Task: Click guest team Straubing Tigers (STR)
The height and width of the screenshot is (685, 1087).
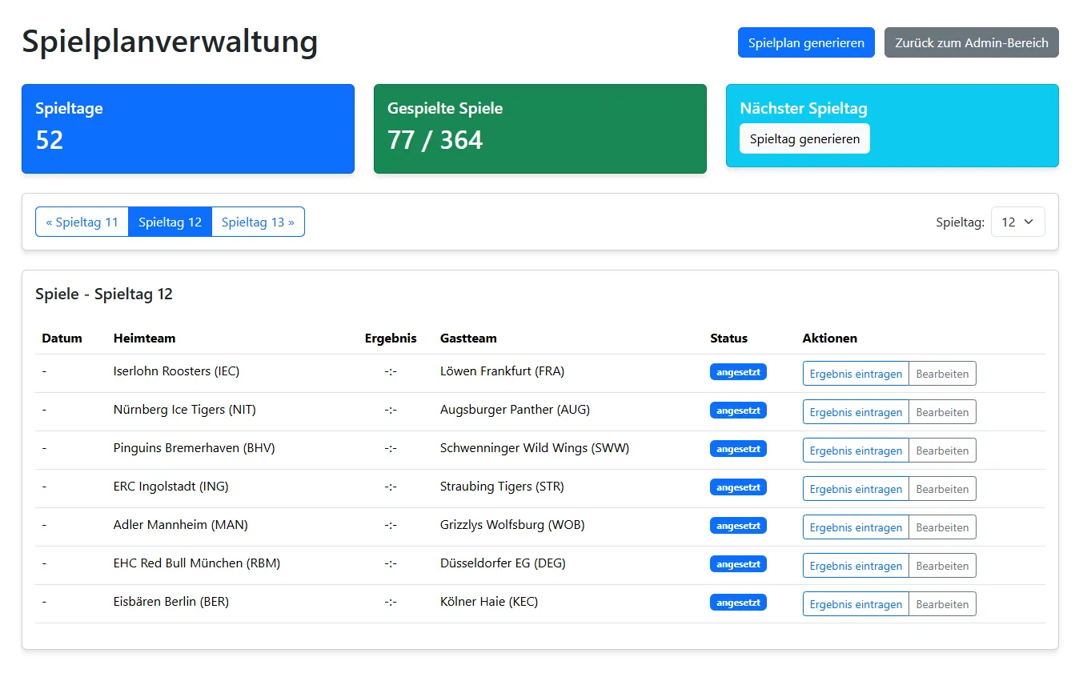Action: click(503, 487)
